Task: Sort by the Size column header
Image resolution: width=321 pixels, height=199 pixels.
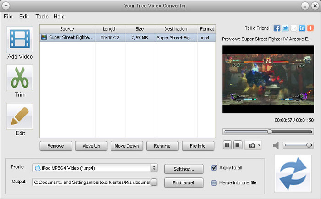Action: coord(139,29)
